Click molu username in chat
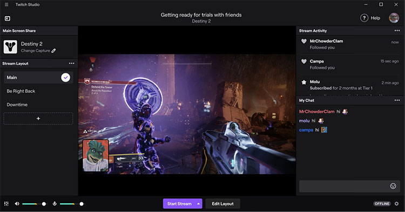 point(304,121)
